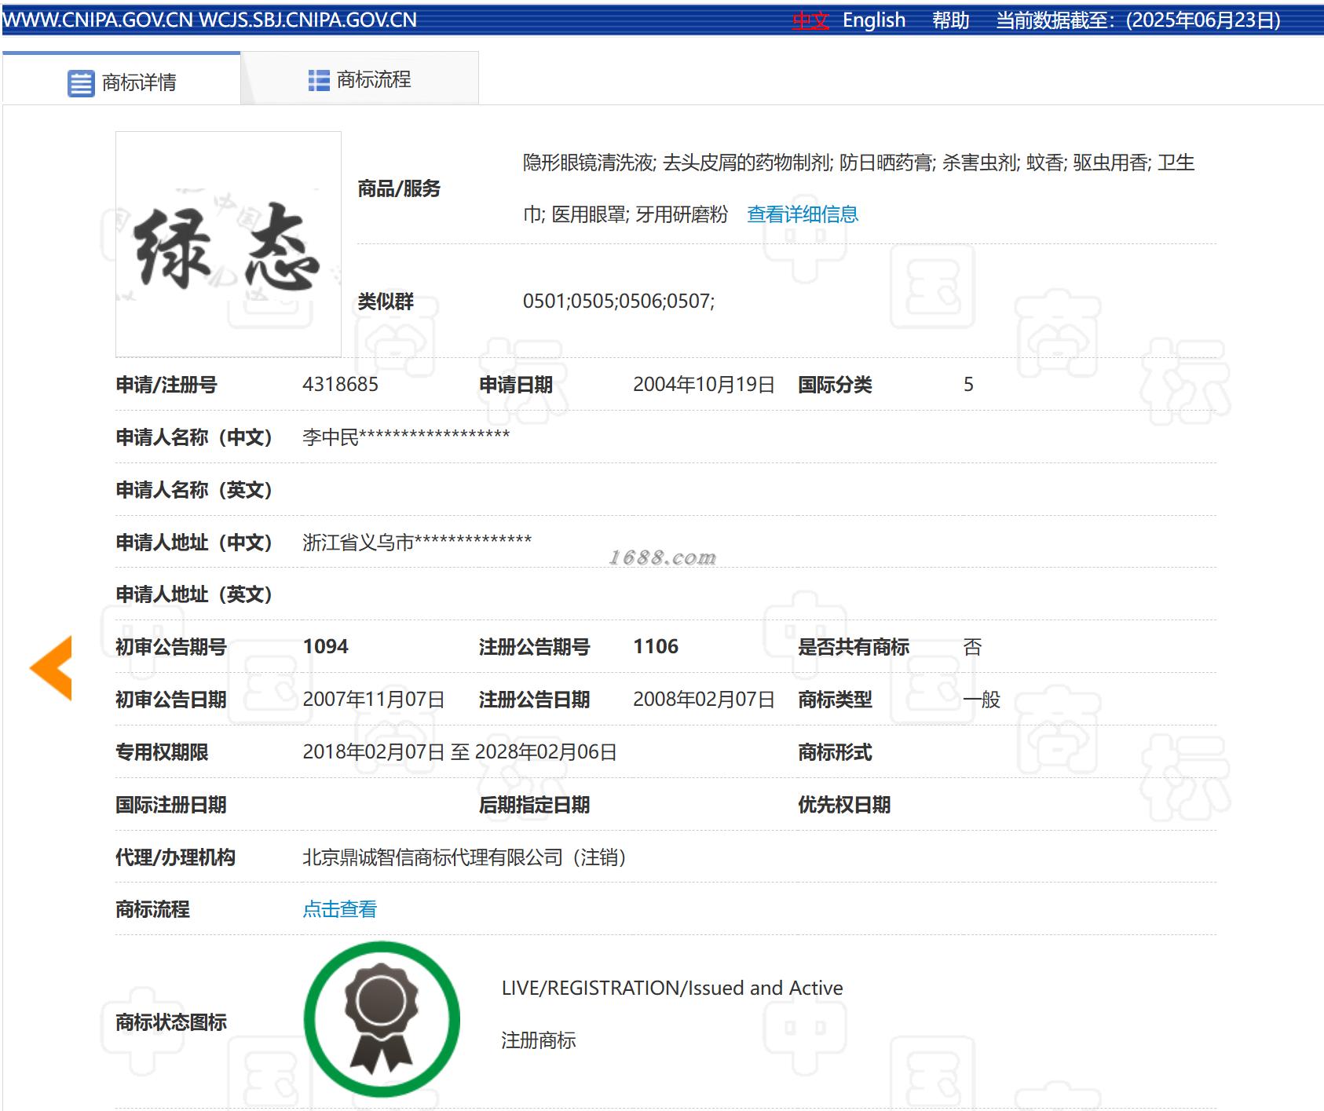Image resolution: width=1324 pixels, height=1111 pixels.
Task: Select the 商品/服务 goods list text
Action: 859,188
